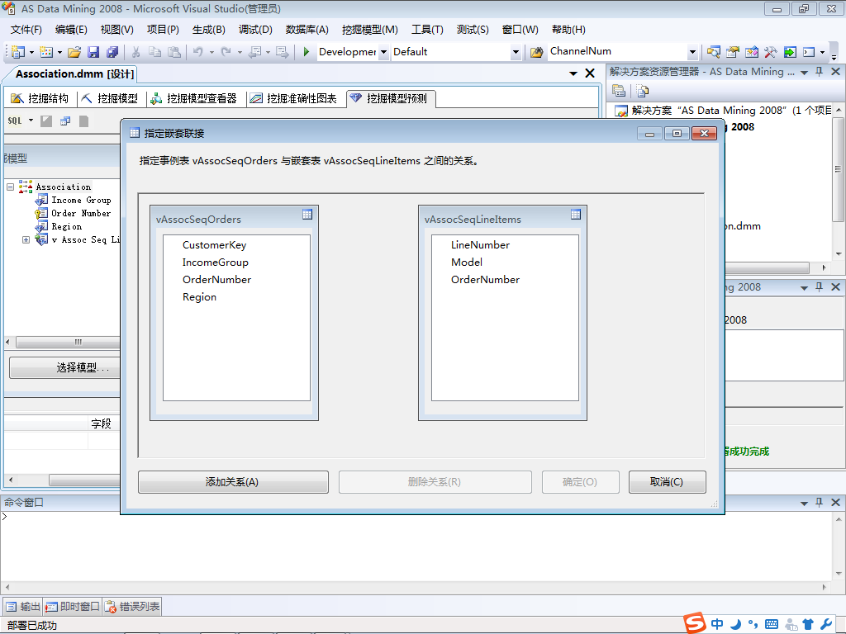Click Solution Explorer Show All Files icon
Screen dimensions: 846x634
click(x=642, y=91)
